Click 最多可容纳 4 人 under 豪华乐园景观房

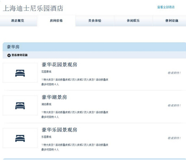[x=50, y=149]
